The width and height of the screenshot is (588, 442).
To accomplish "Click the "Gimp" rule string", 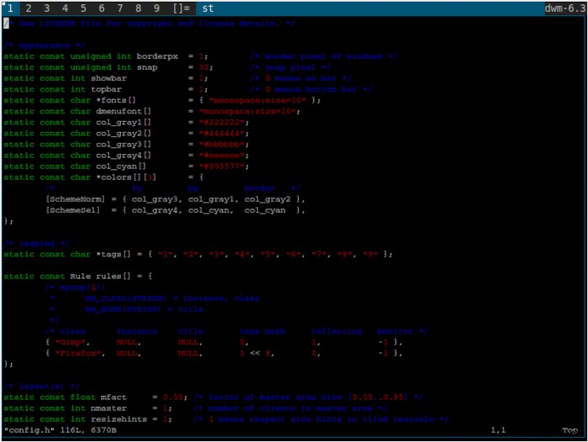I will pos(70,342).
